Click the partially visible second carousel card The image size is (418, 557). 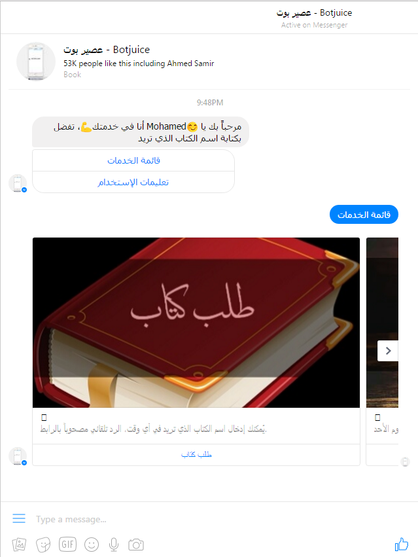(382, 351)
